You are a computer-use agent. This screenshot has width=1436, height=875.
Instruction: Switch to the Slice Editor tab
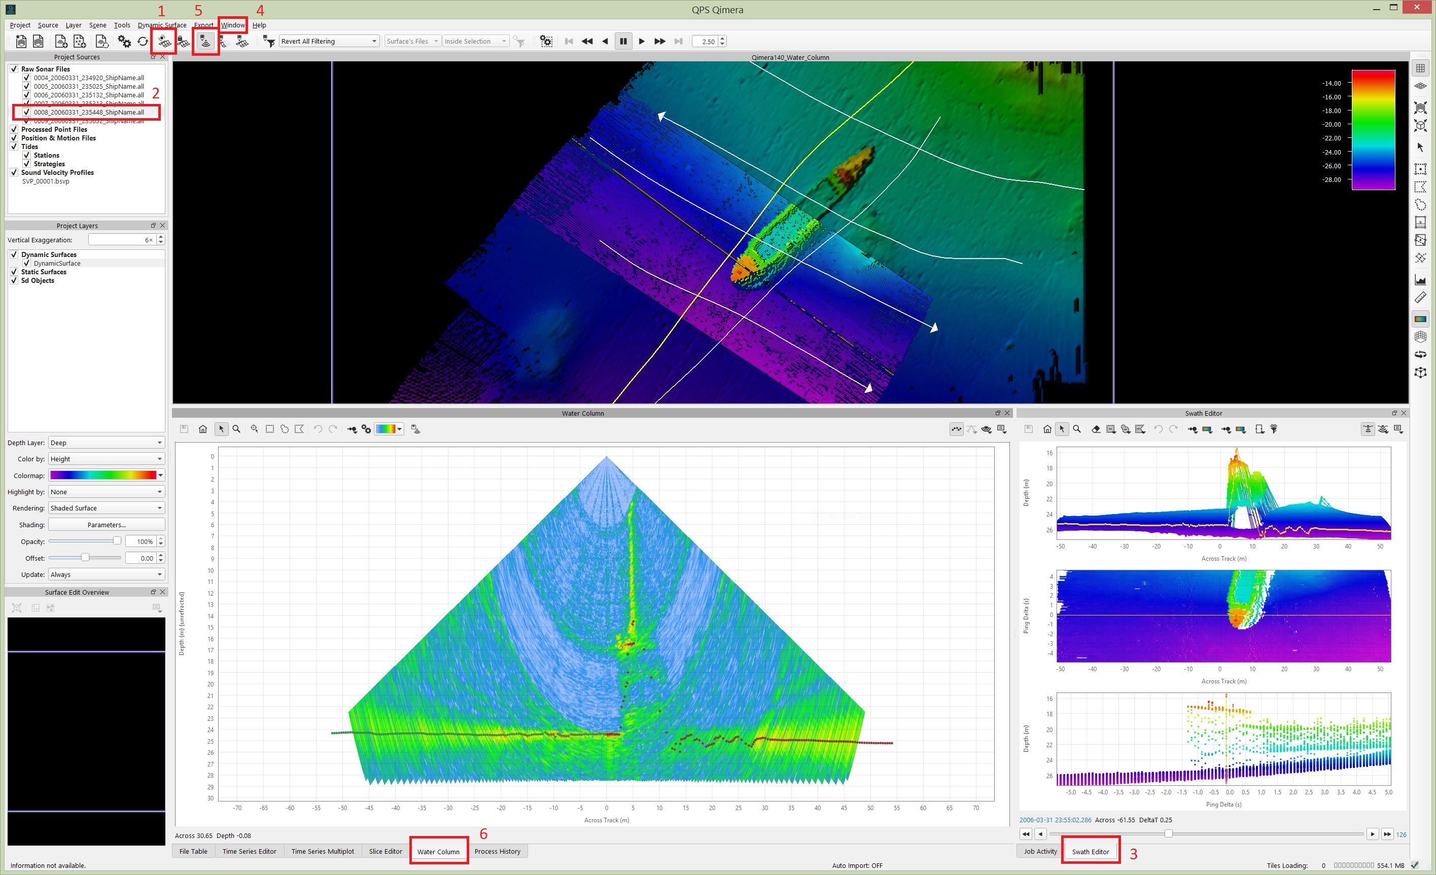click(385, 851)
